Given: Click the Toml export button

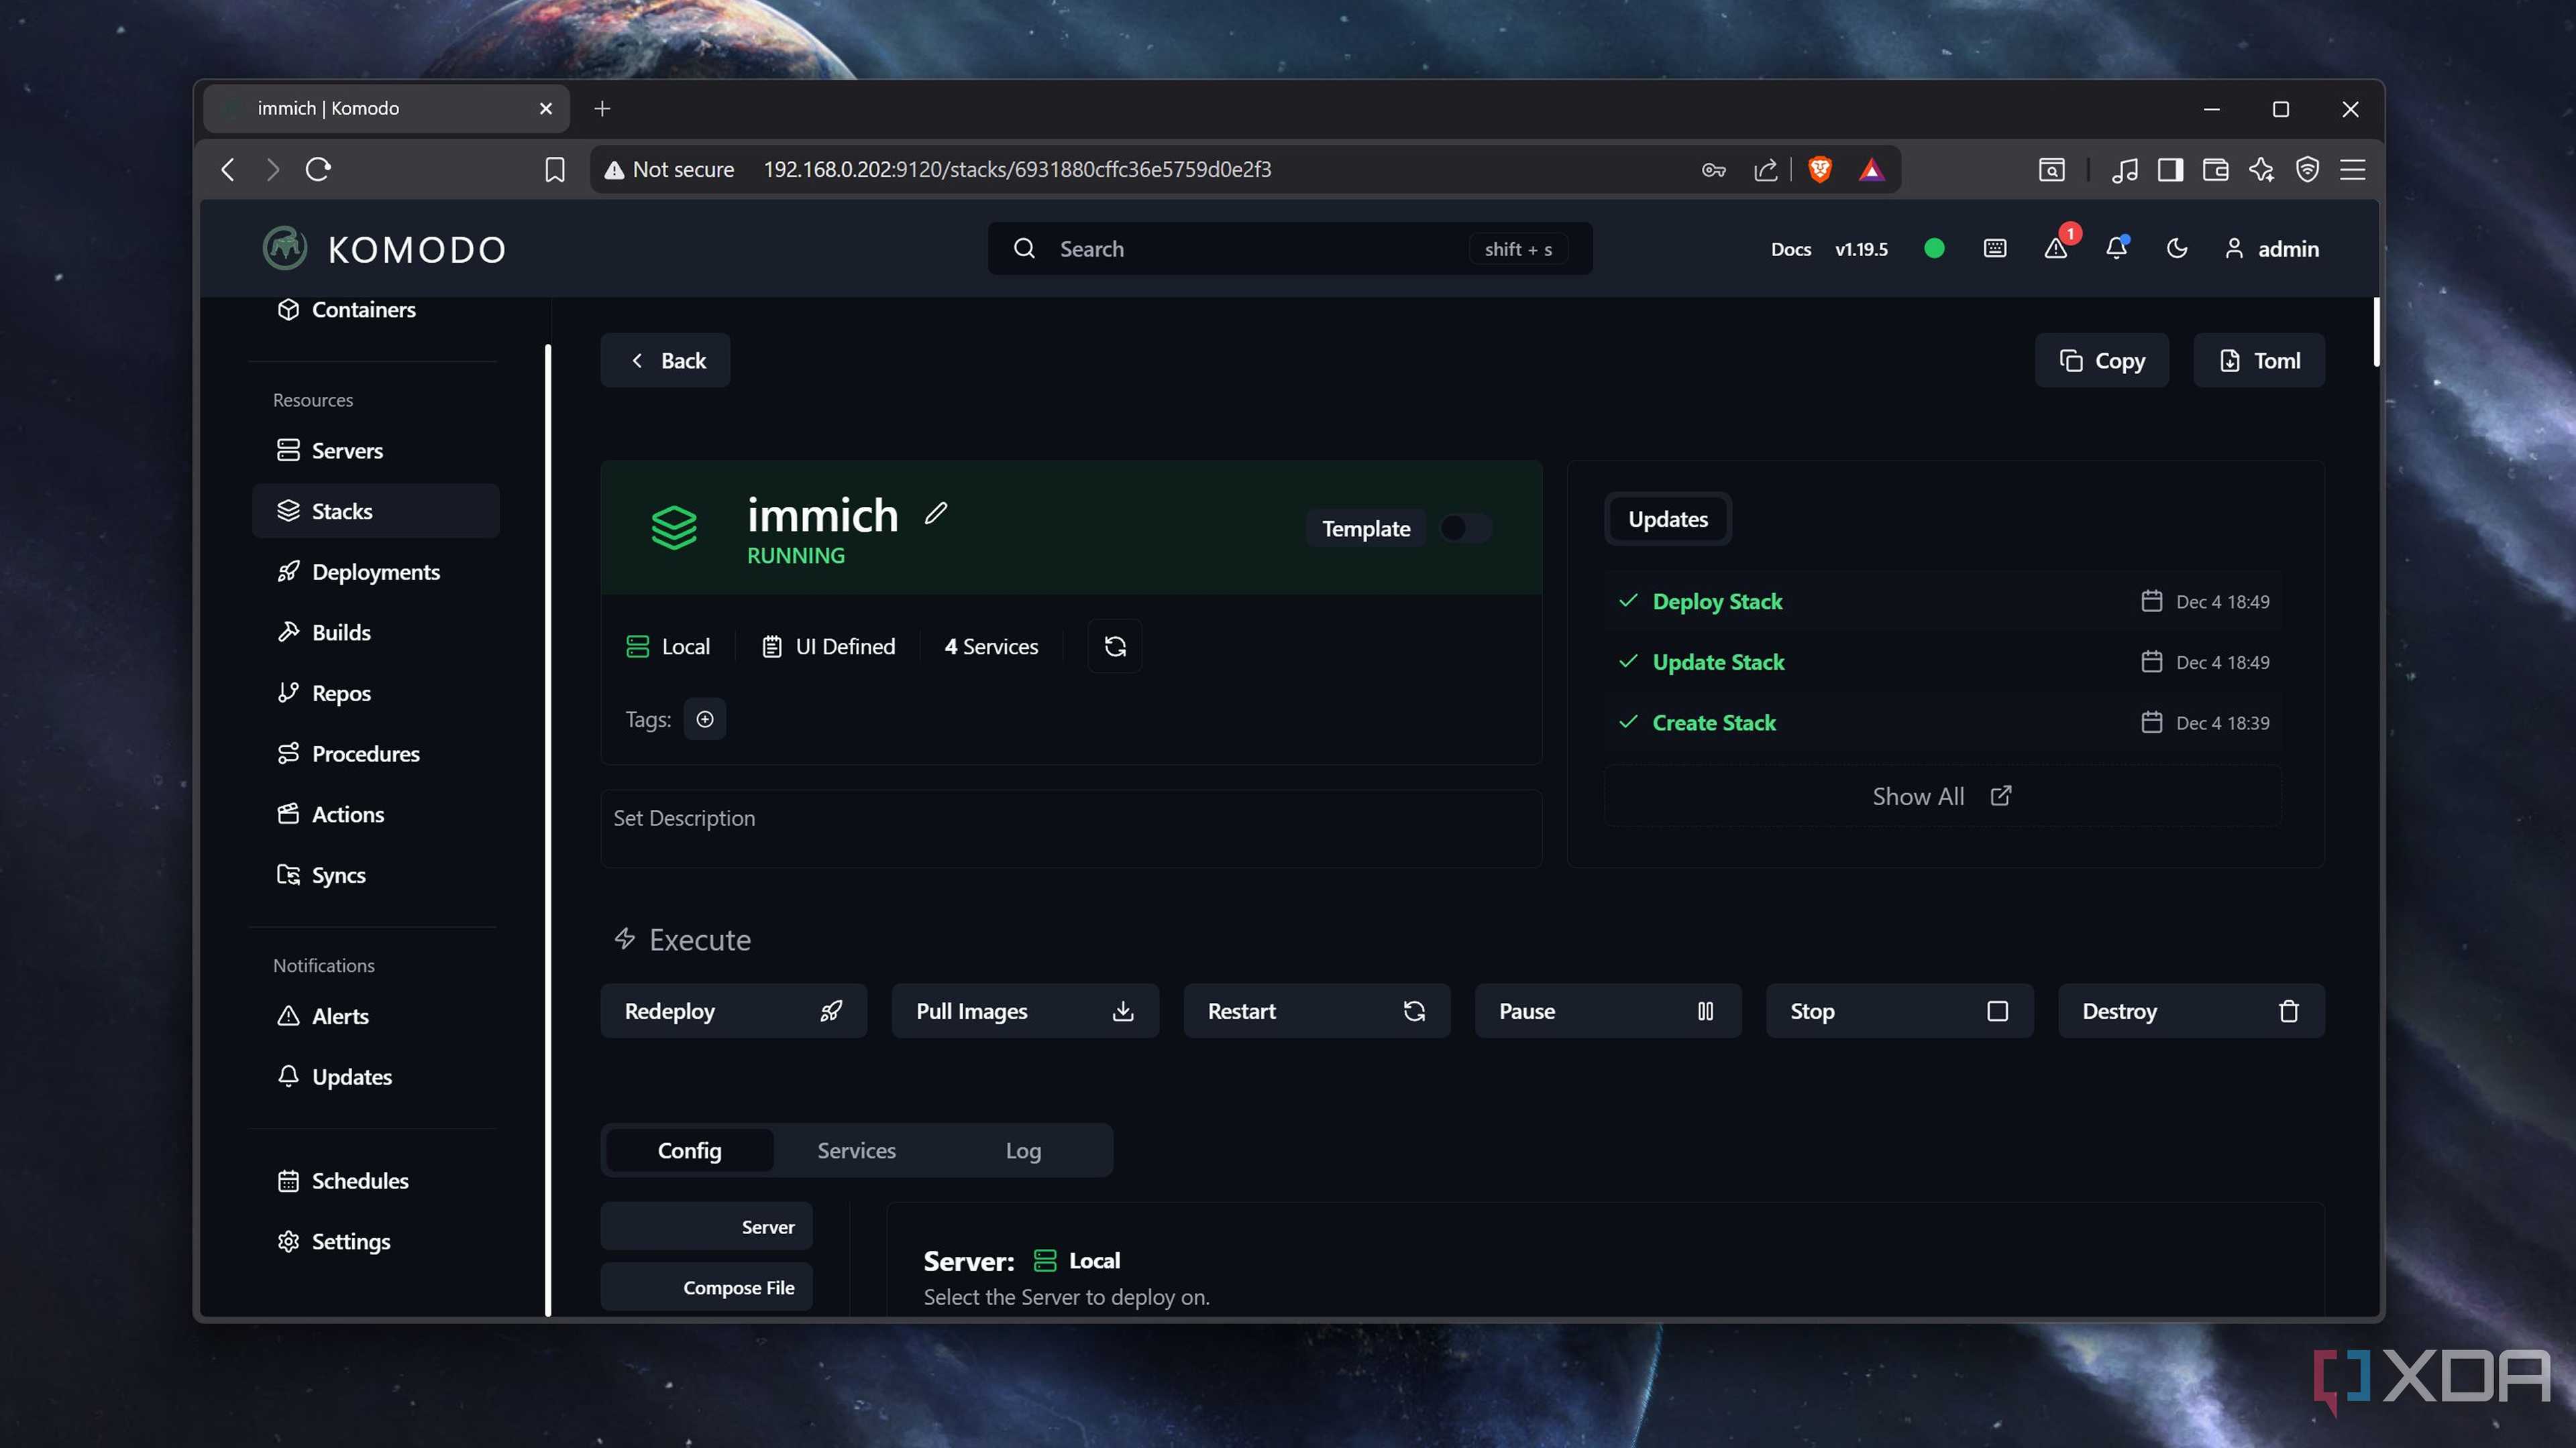Looking at the screenshot, I should pos(2259,361).
